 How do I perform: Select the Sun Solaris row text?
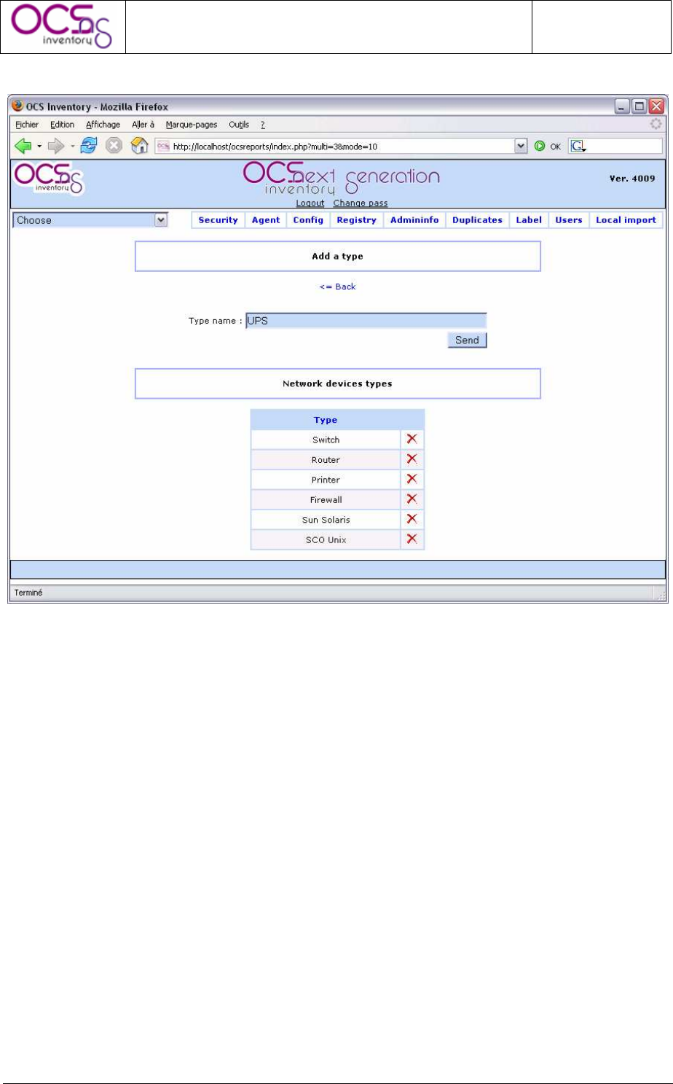point(326,520)
